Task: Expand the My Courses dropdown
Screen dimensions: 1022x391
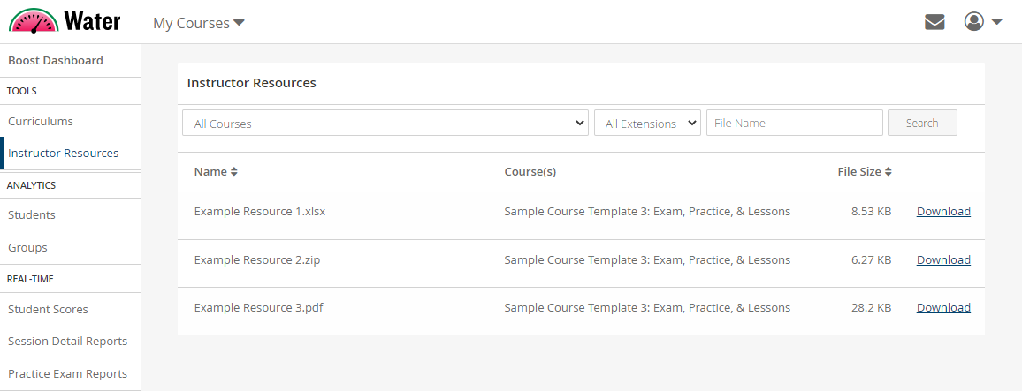Action: tap(198, 23)
